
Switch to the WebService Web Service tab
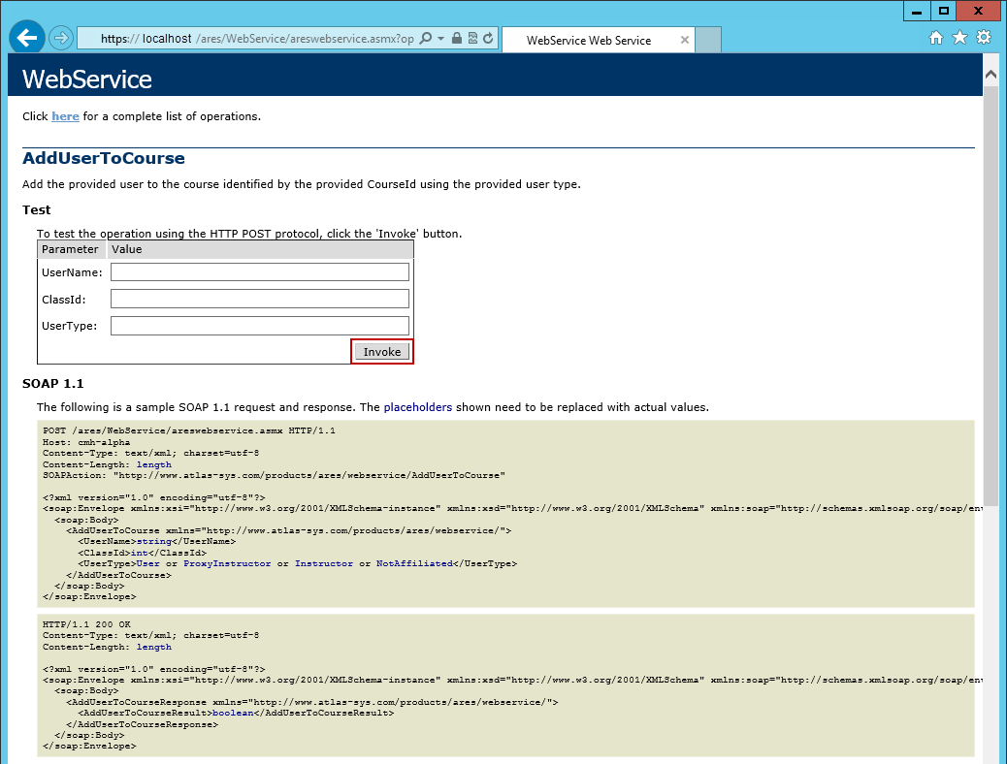[x=592, y=40]
